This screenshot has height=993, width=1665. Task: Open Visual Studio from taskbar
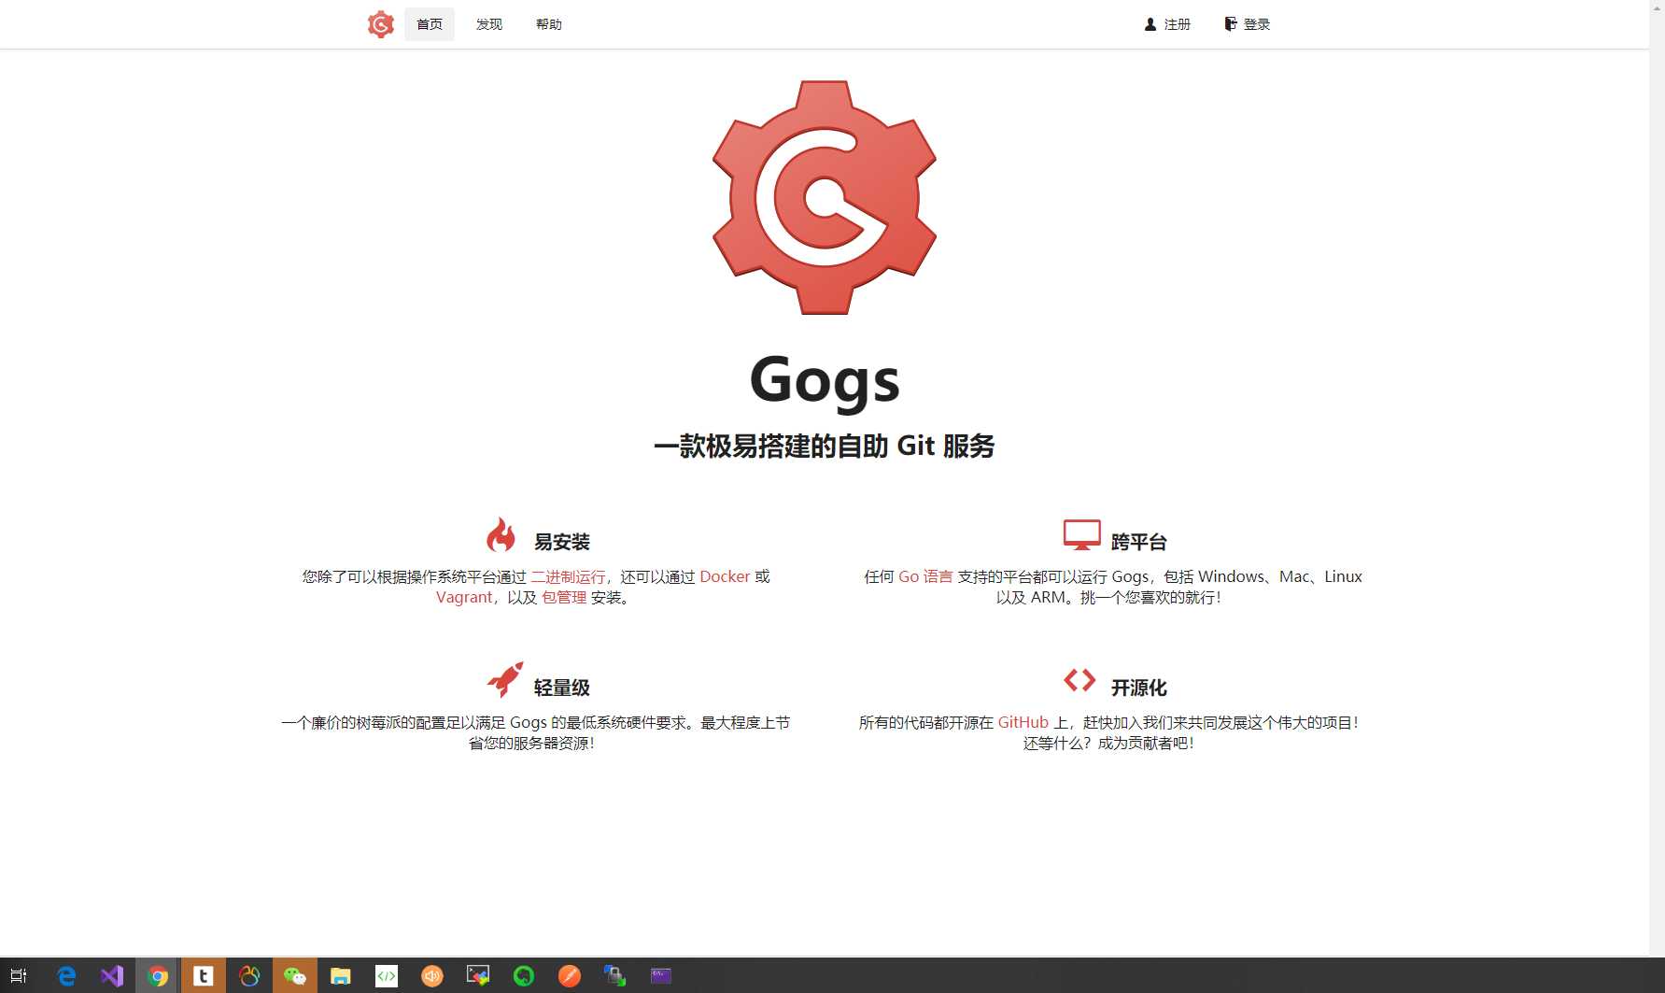[x=112, y=976]
